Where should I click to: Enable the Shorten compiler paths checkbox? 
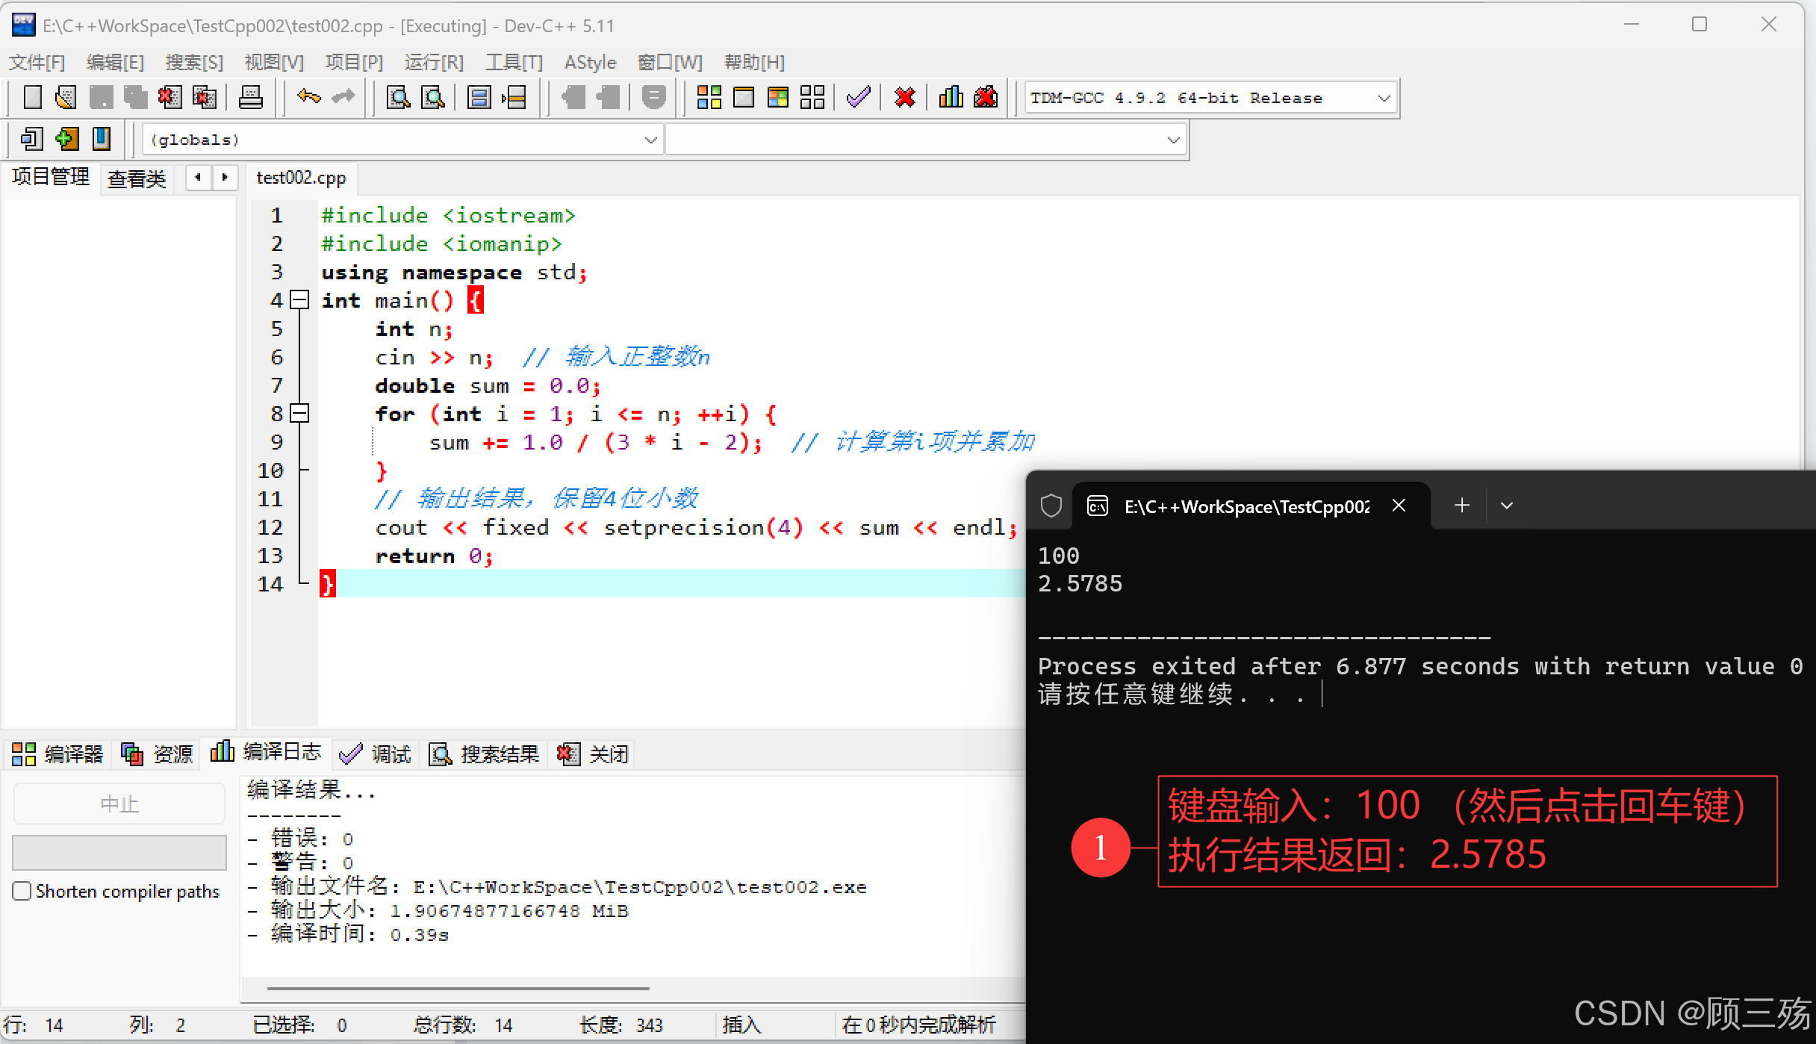coord(22,891)
